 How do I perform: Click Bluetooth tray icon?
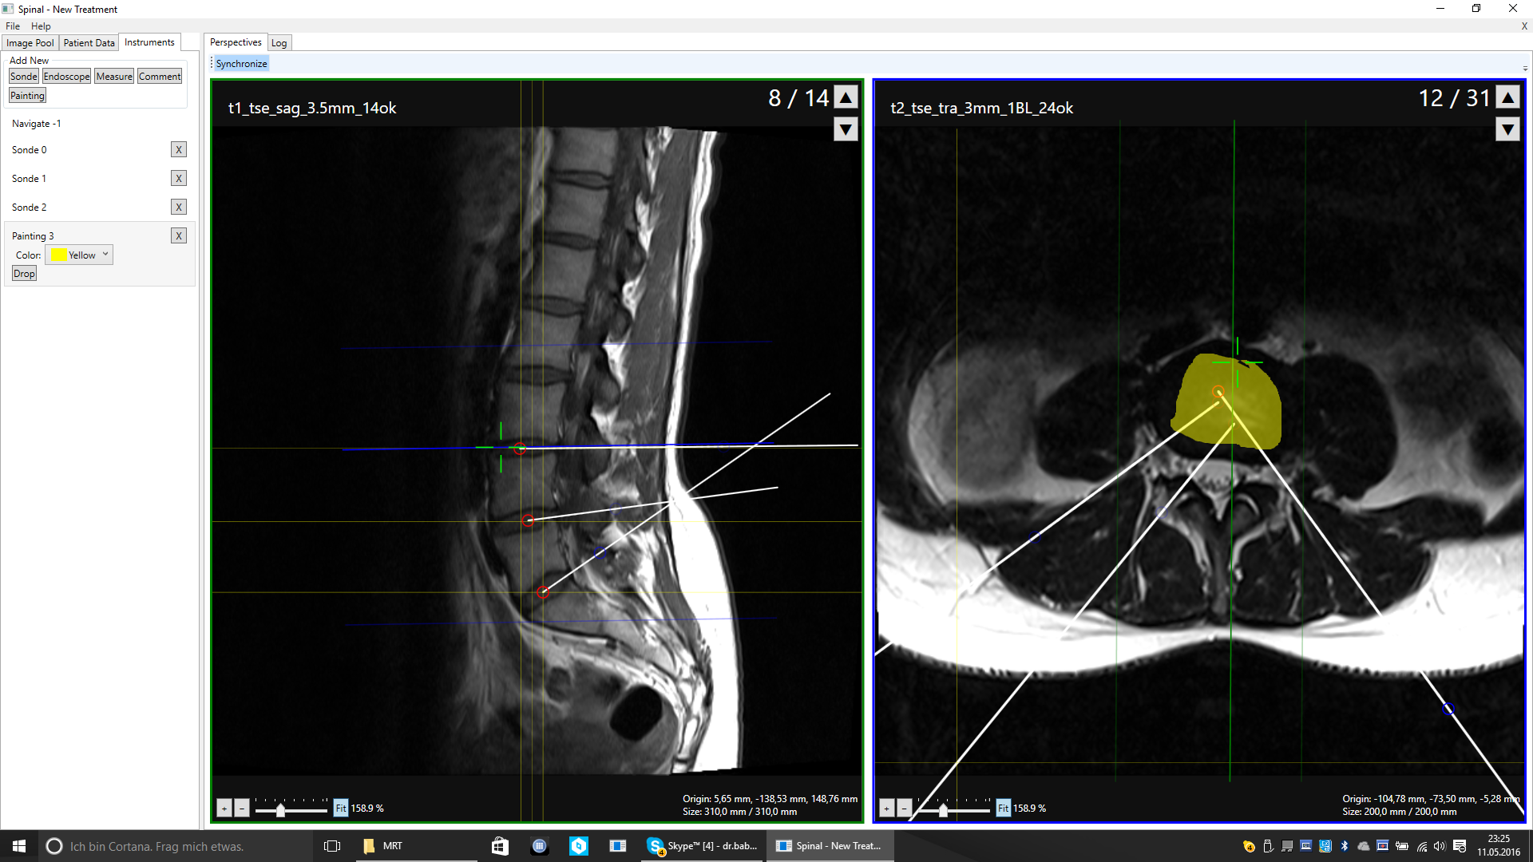(1345, 846)
